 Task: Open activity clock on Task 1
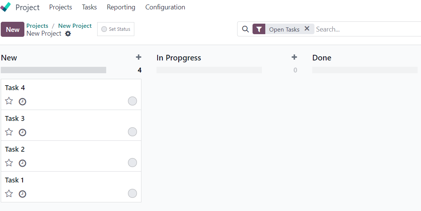23,194
